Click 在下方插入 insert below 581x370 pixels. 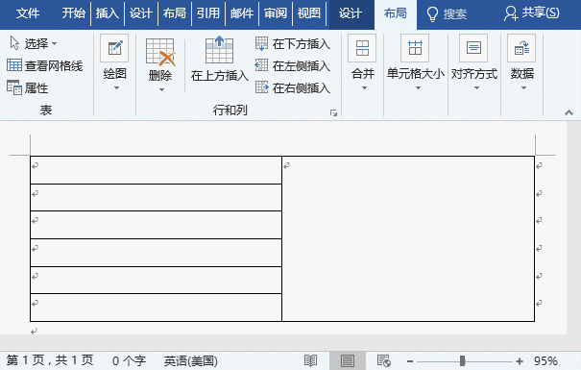[x=293, y=44]
